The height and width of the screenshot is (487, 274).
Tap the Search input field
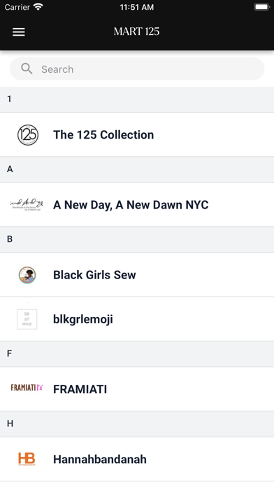click(x=137, y=69)
